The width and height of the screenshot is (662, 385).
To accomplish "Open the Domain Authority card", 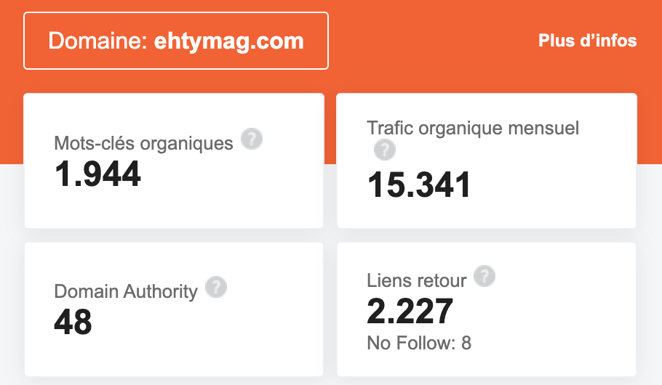I will [174, 309].
